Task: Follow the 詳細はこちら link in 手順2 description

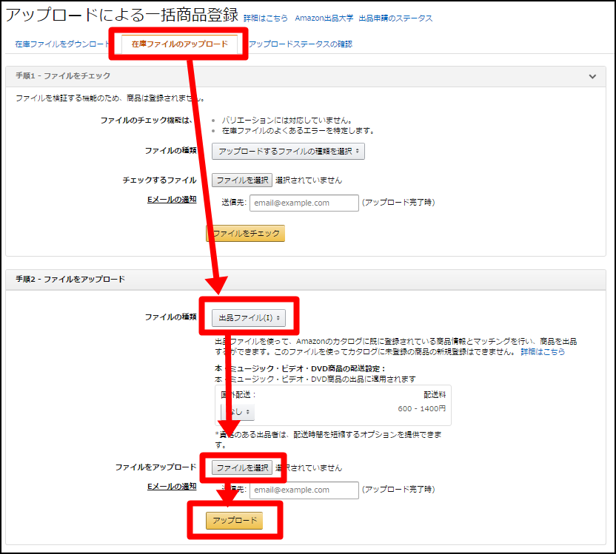Action: [543, 352]
